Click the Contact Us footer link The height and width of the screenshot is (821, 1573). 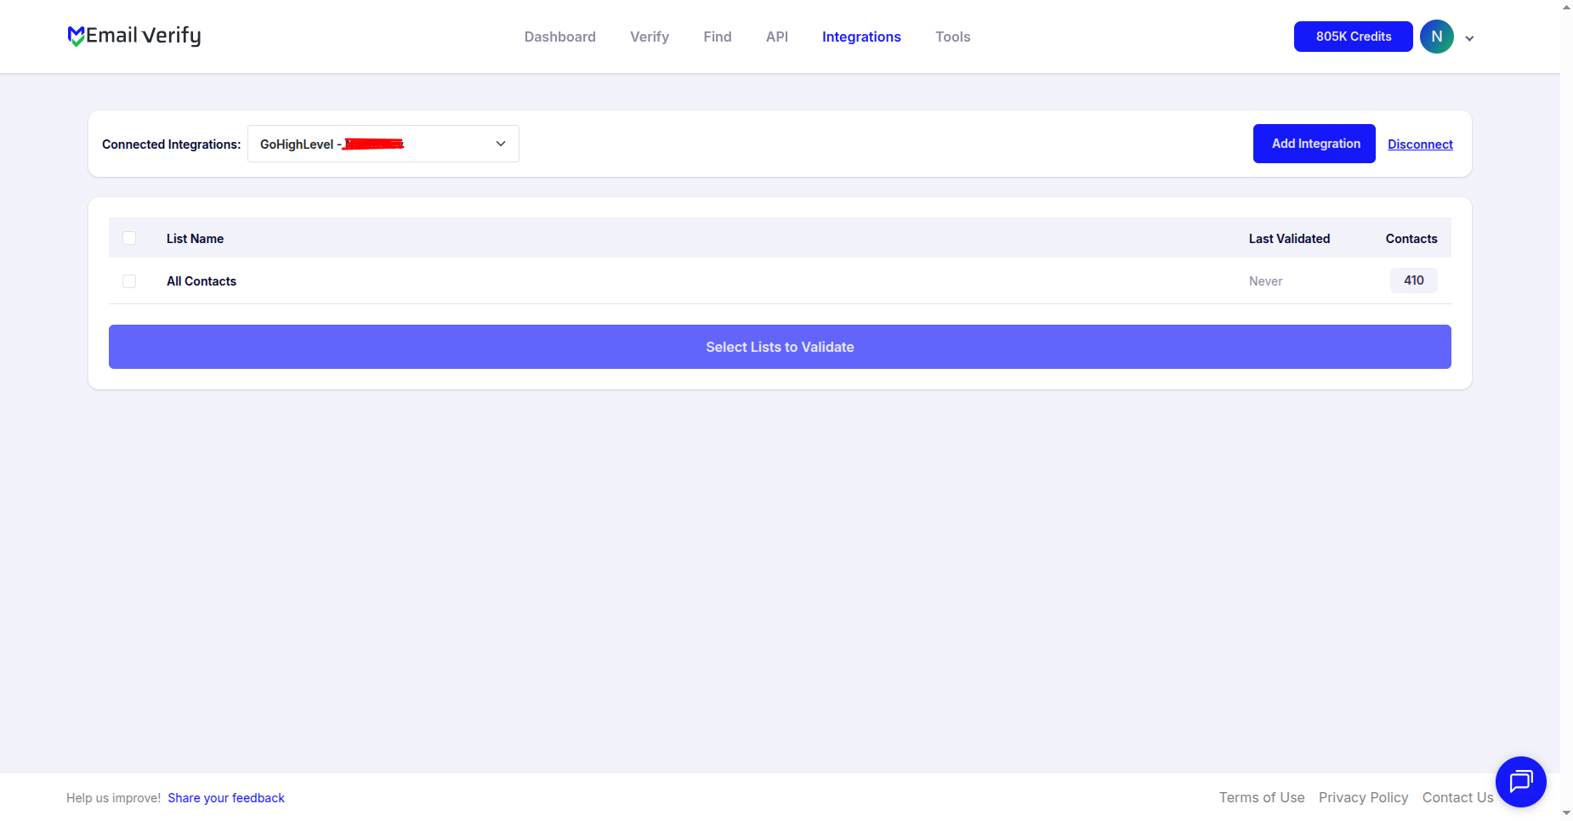pos(1457,797)
